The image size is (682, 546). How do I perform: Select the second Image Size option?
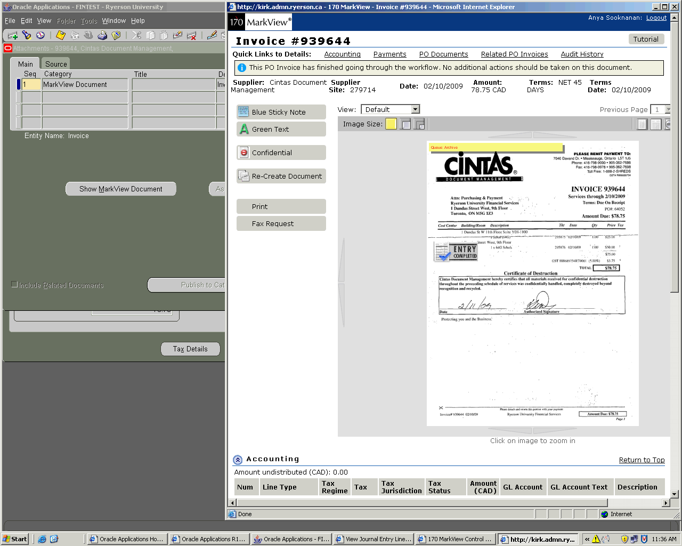[405, 124]
